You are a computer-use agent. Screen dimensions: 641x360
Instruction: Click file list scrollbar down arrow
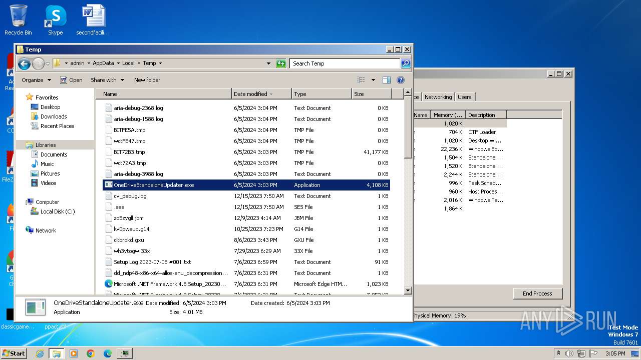pyautogui.click(x=408, y=290)
